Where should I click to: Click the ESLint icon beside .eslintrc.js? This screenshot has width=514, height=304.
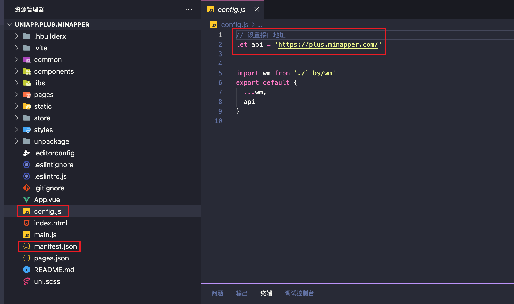[x=27, y=176]
